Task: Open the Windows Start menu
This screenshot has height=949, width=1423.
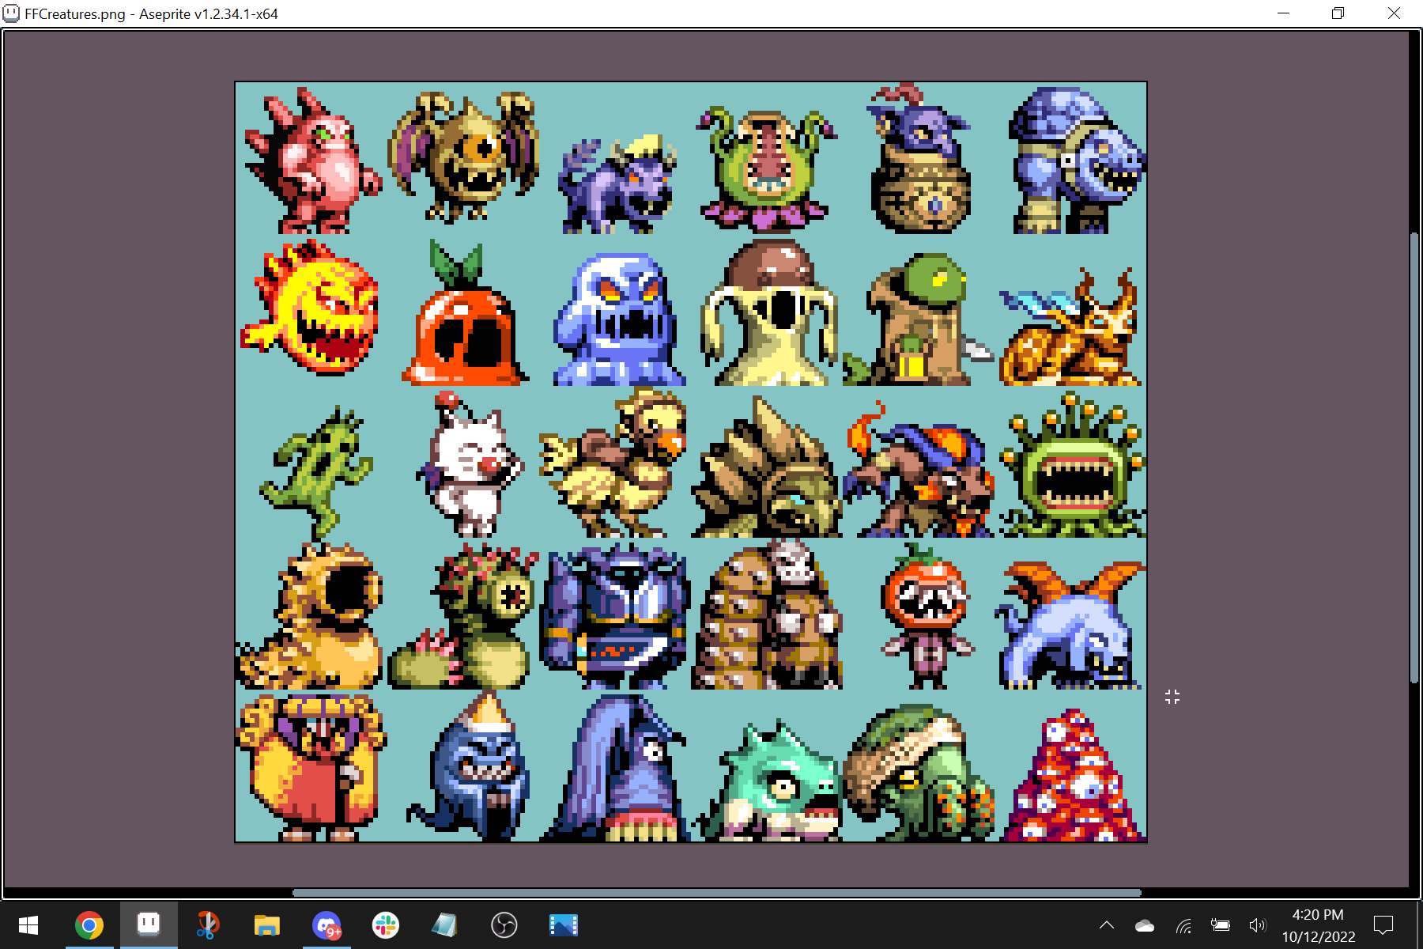Action: [x=28, y=925]
